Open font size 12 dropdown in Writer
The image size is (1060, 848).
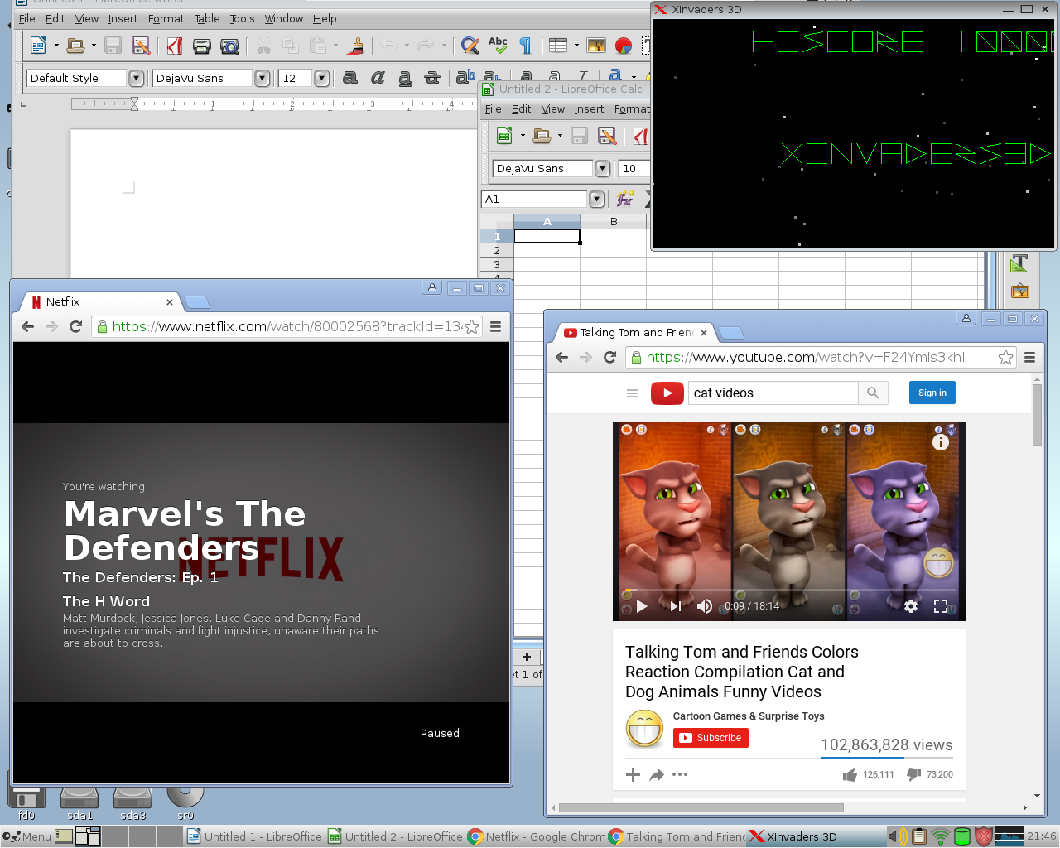click(x=322, y=78)
